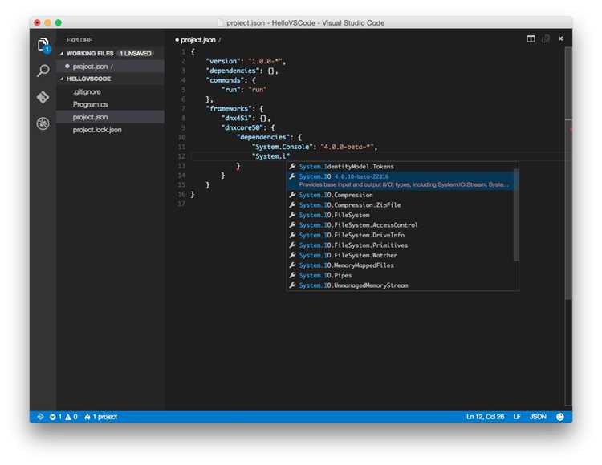
Task: Click wrench icon beside System.IO.Pipes
Action: pyautogui.click(x=292, y=275)
